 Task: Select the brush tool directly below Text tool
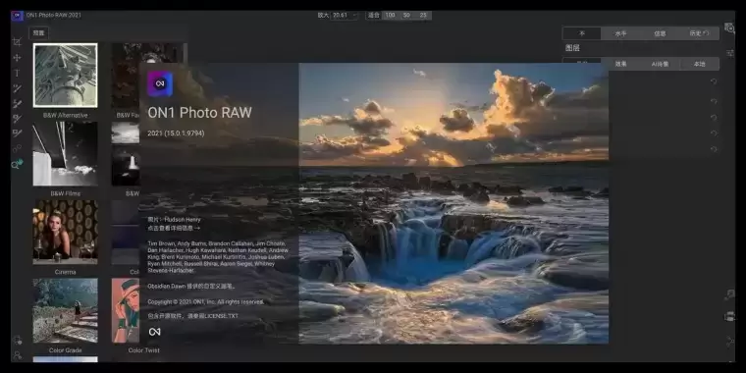[17, 88]
